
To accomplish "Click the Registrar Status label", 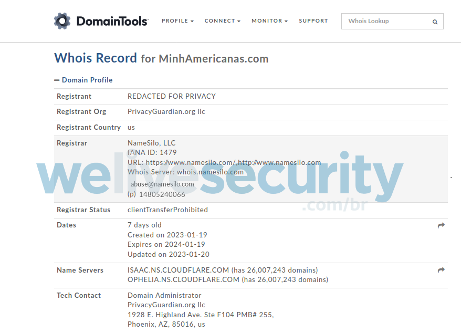I will [x=83, y=210].
